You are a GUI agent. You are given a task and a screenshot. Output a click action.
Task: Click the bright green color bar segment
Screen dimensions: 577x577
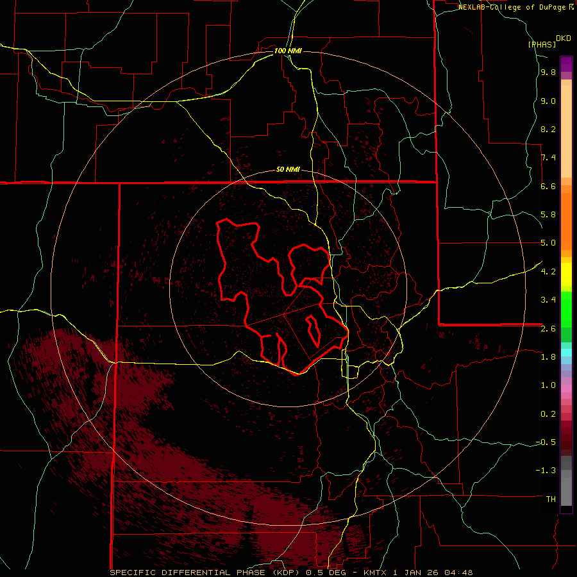[x=566, y=310]
